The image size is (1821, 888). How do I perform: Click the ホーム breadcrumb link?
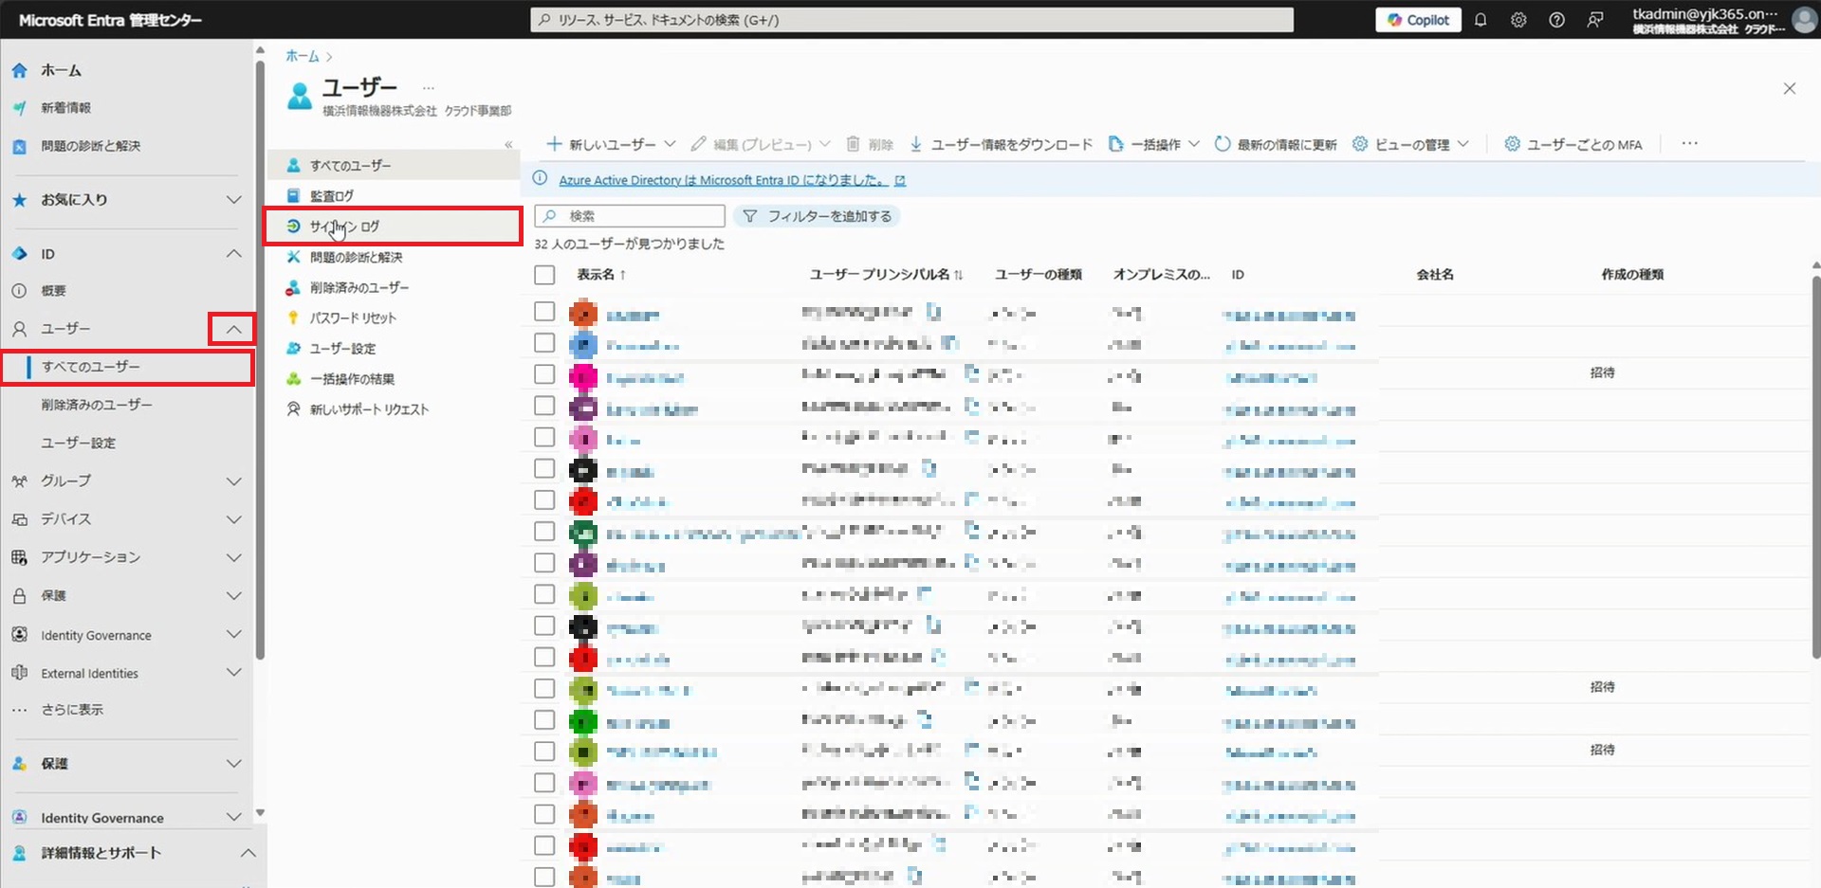pyautogui.click(x=303, y=56)
